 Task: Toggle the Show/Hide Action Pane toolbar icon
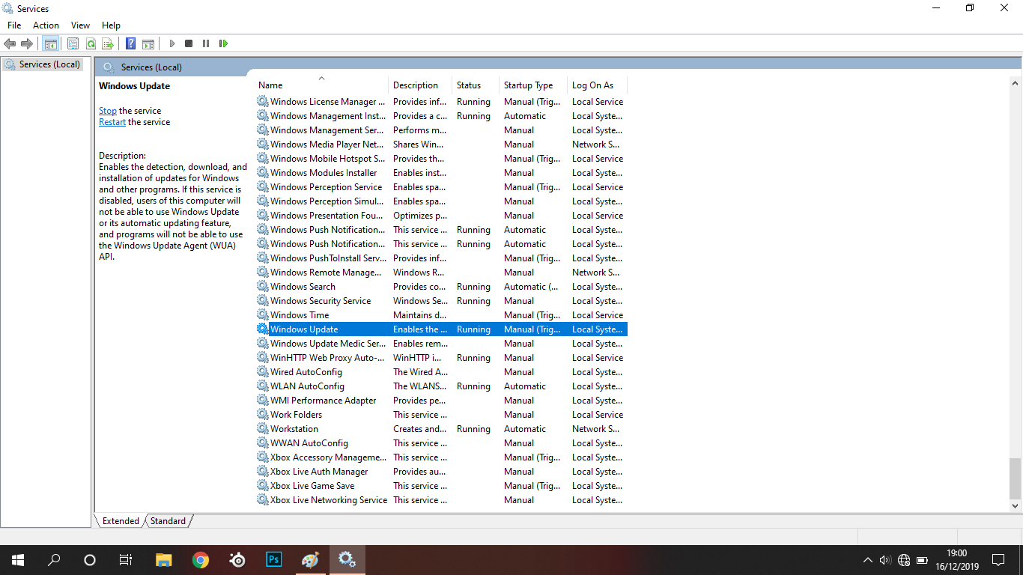148,43
